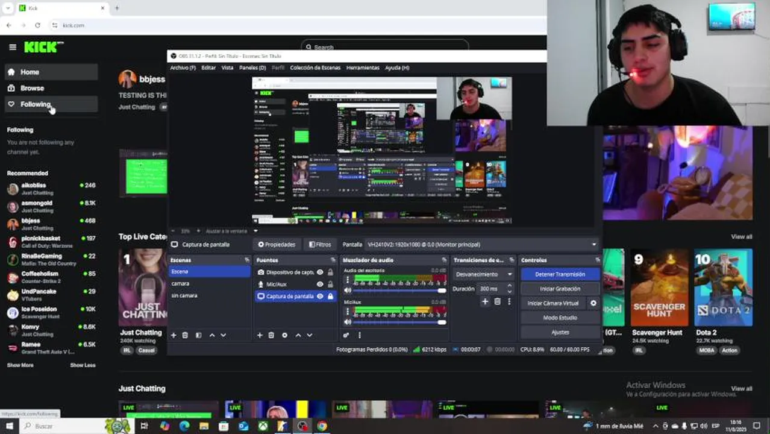
Task: Open scene filters icon in Escenas toolbar
Action: 198,335
